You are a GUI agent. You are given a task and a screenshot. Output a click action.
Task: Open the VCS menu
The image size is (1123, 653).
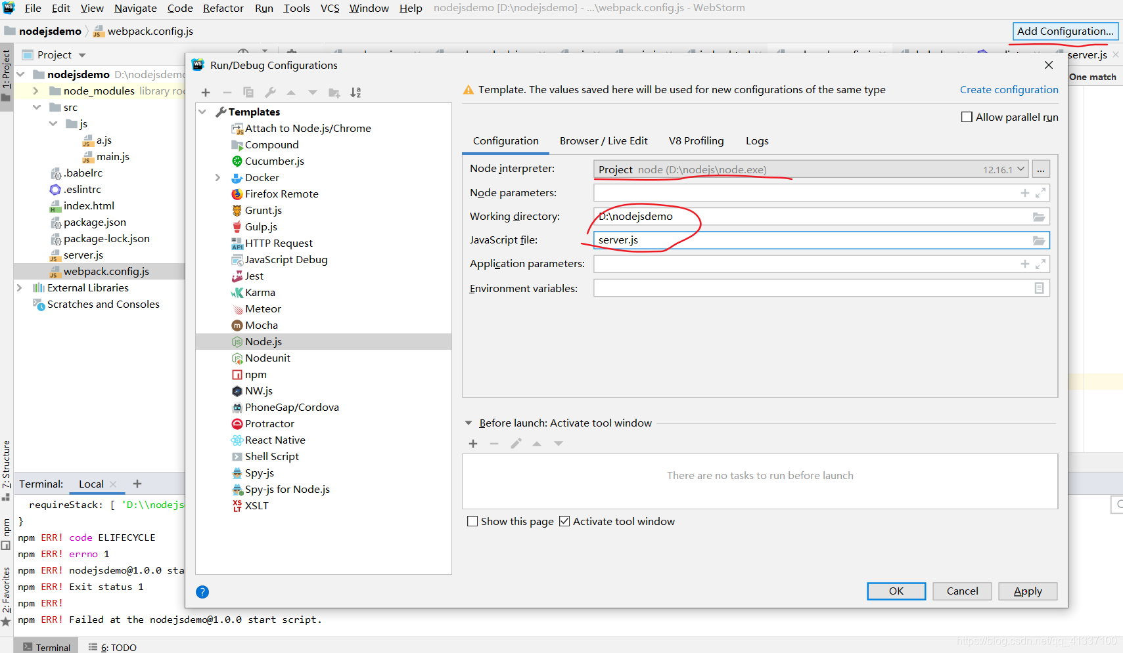click(330, 9)
